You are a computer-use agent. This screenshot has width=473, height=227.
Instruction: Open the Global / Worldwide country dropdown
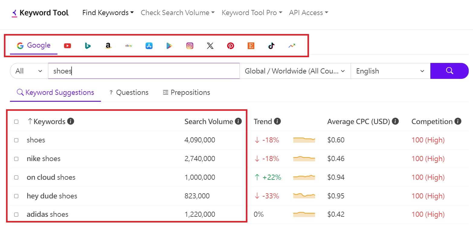295,71
